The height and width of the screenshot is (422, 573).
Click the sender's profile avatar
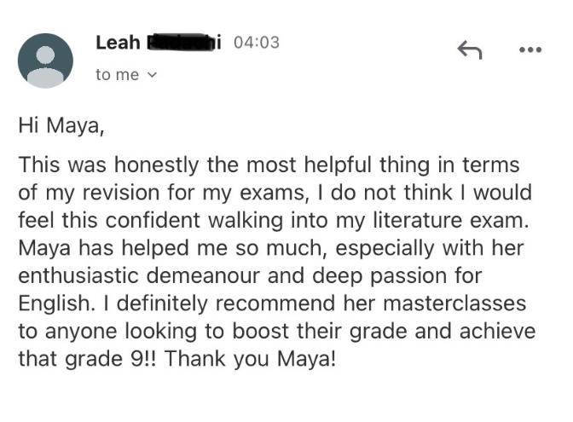(x=45, y=61)
